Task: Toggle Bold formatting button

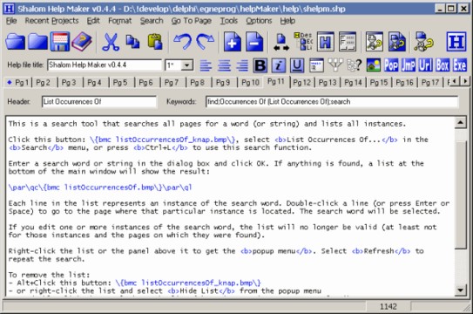Action: (260, 65)
